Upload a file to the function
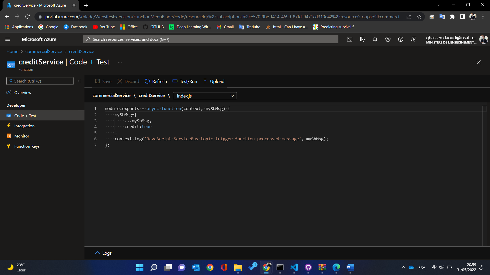The image size is (490, 275). (214, 81)
